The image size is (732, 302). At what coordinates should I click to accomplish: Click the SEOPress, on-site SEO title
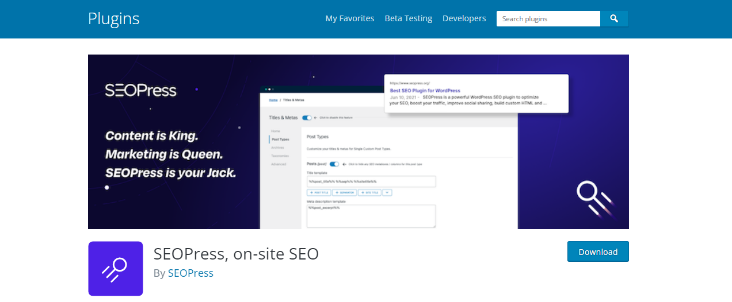tap(236, 253)
